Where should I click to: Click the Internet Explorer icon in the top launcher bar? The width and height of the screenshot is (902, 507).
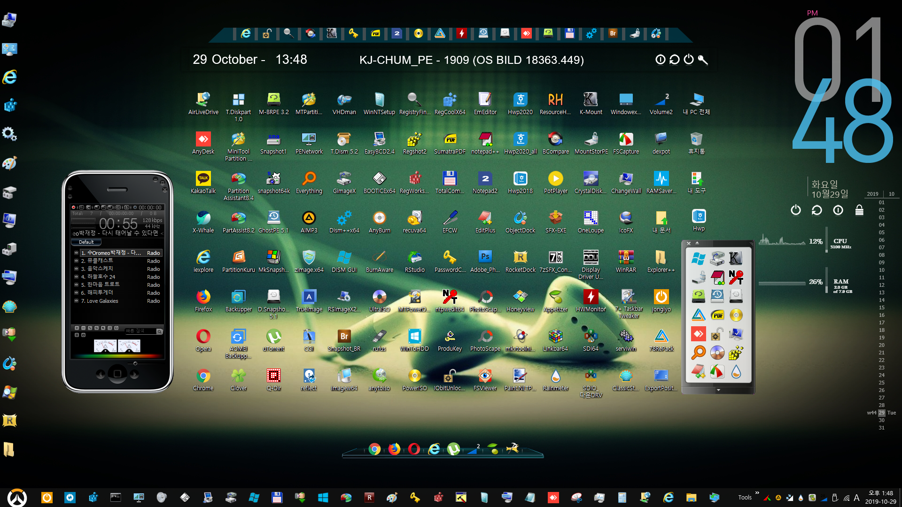point(246,33)
